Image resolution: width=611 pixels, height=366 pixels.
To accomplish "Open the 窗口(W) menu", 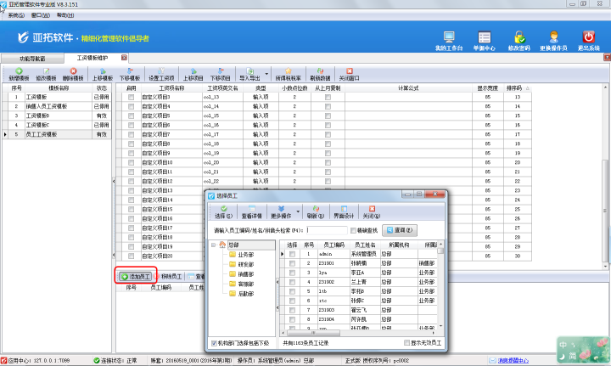I will [x=39, y=15].
